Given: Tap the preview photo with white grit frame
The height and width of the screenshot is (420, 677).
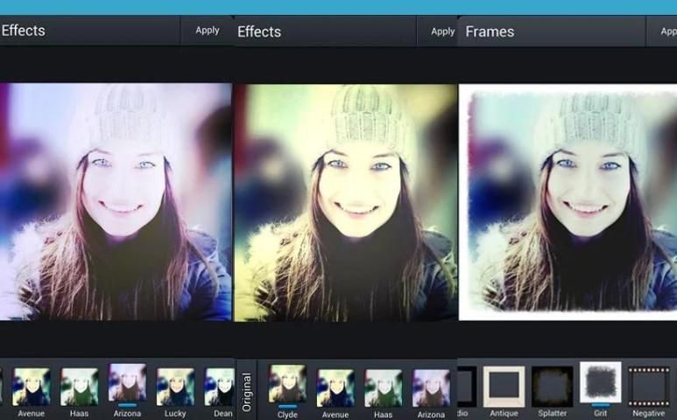Looking at the screenshot, I should point(568,201).
